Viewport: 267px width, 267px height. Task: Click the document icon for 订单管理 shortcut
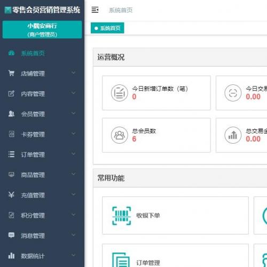(121, 260)
